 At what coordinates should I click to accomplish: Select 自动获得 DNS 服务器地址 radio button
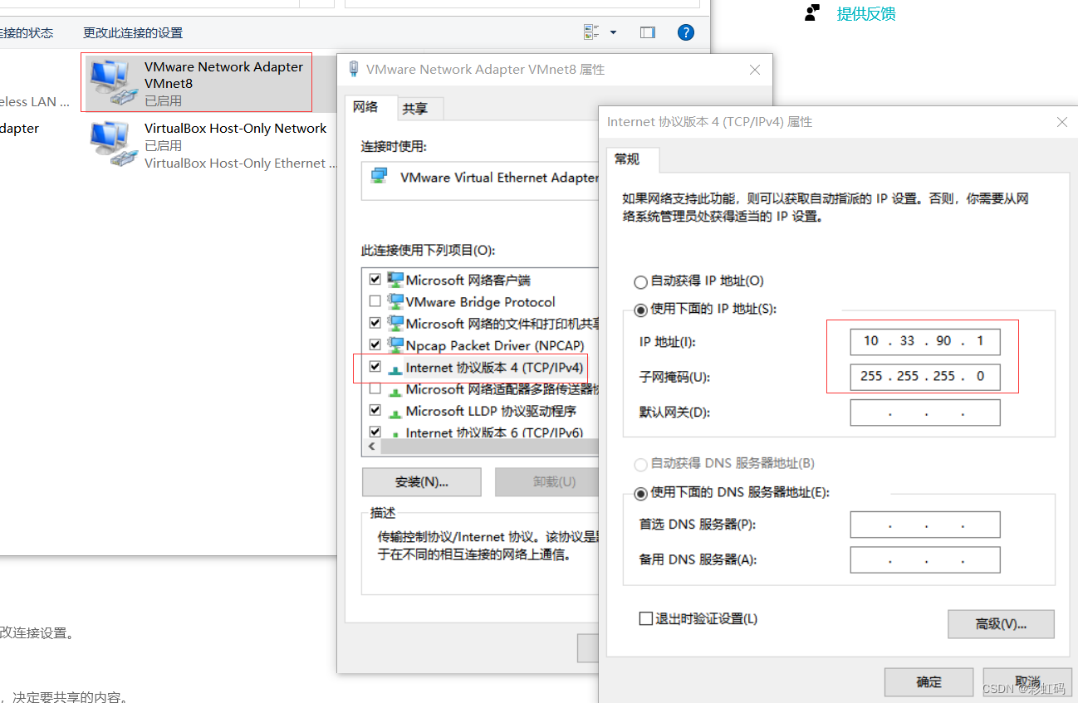pos(640,464)
